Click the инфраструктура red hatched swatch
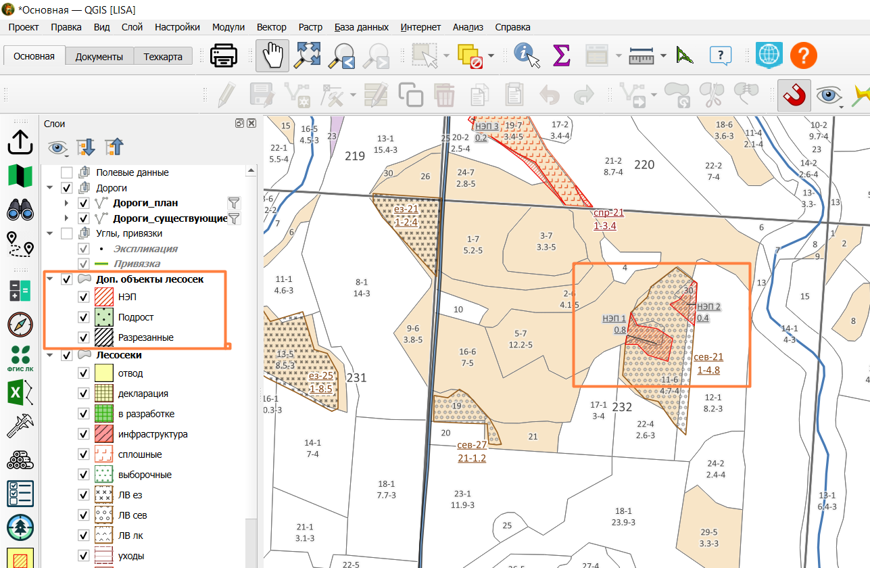 [x=103, y=434]
